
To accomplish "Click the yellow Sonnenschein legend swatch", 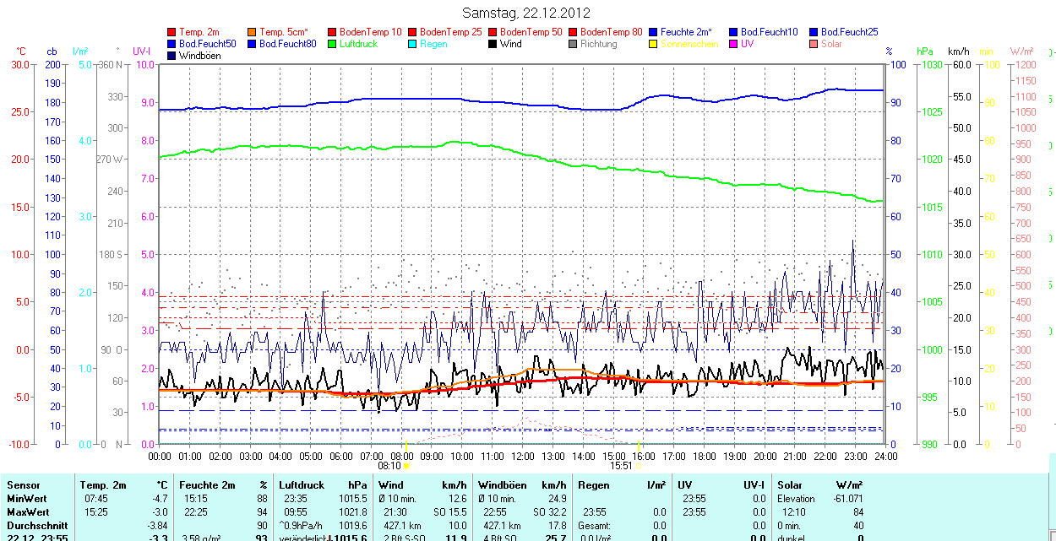I will [x=654, y=44].
